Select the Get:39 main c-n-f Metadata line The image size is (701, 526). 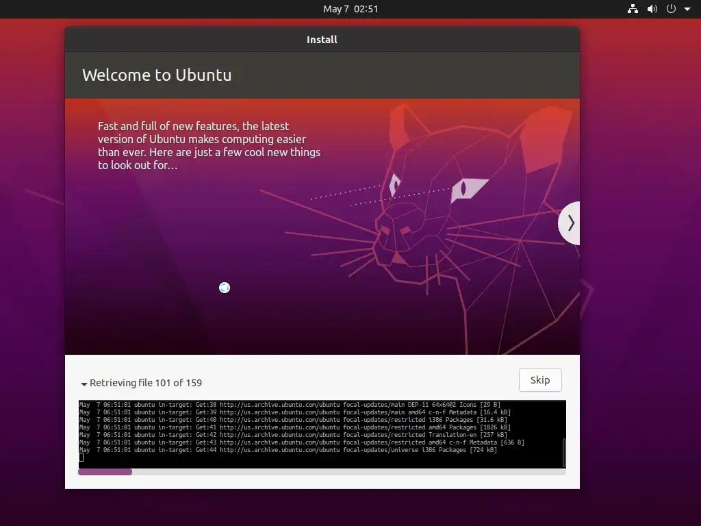295,412
